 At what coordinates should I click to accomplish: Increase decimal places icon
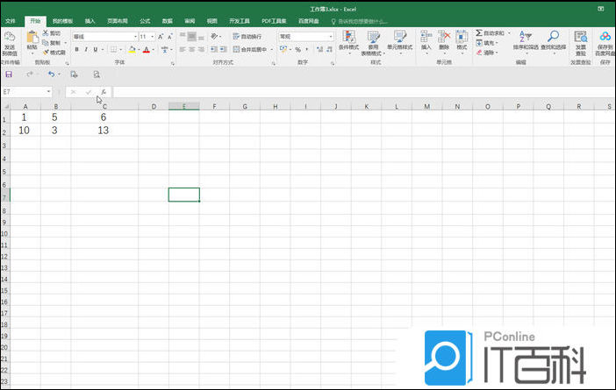point(319,49)
